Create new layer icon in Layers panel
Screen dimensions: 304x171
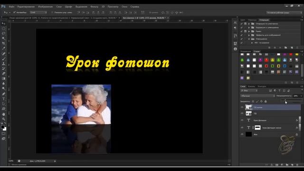click(292, 165)
